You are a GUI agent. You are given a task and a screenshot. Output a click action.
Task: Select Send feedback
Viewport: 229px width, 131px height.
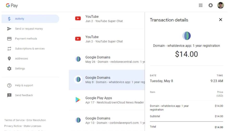pyautogui.click(x=24, y=95)
